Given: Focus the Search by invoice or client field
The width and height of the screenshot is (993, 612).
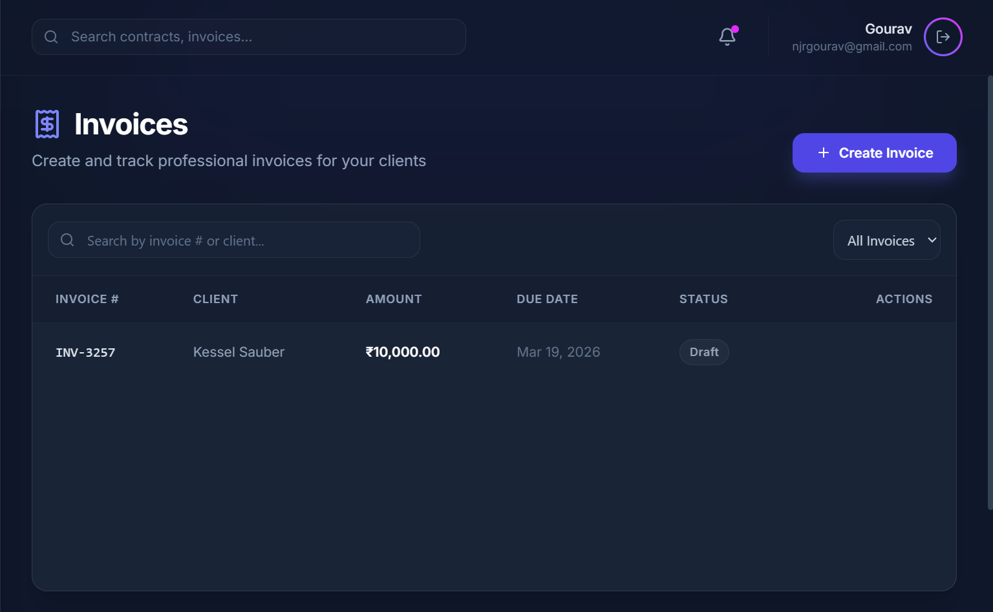Looking at the screenshot, I should click(233, 240).
